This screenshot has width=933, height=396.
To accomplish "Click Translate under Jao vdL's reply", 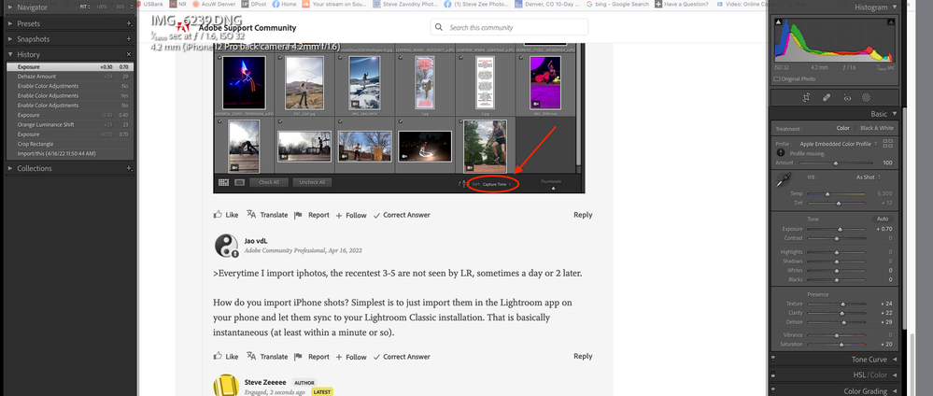I will click(267, 357).
